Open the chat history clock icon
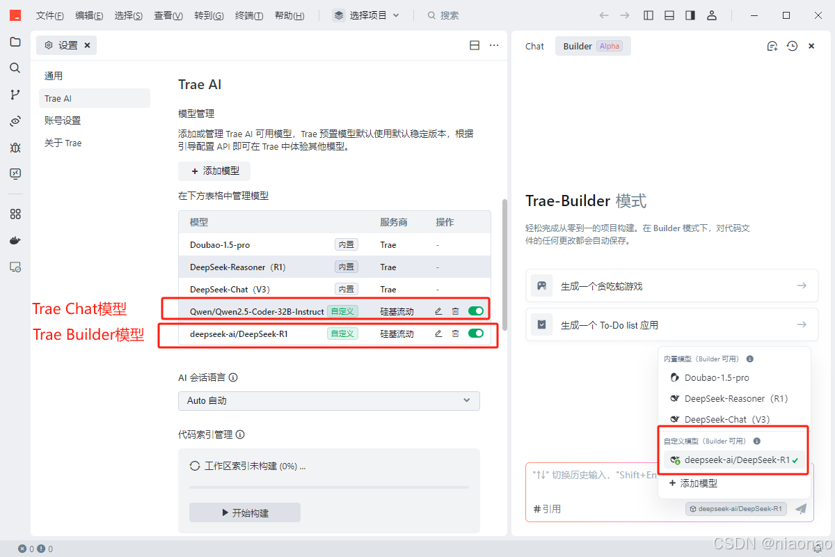The height and width of the screenshot is (557, 835). point(792,46)
